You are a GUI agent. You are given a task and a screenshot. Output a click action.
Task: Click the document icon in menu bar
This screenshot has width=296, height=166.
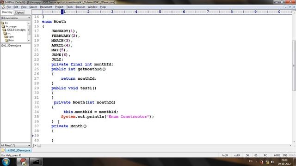[x=3, y=7]
